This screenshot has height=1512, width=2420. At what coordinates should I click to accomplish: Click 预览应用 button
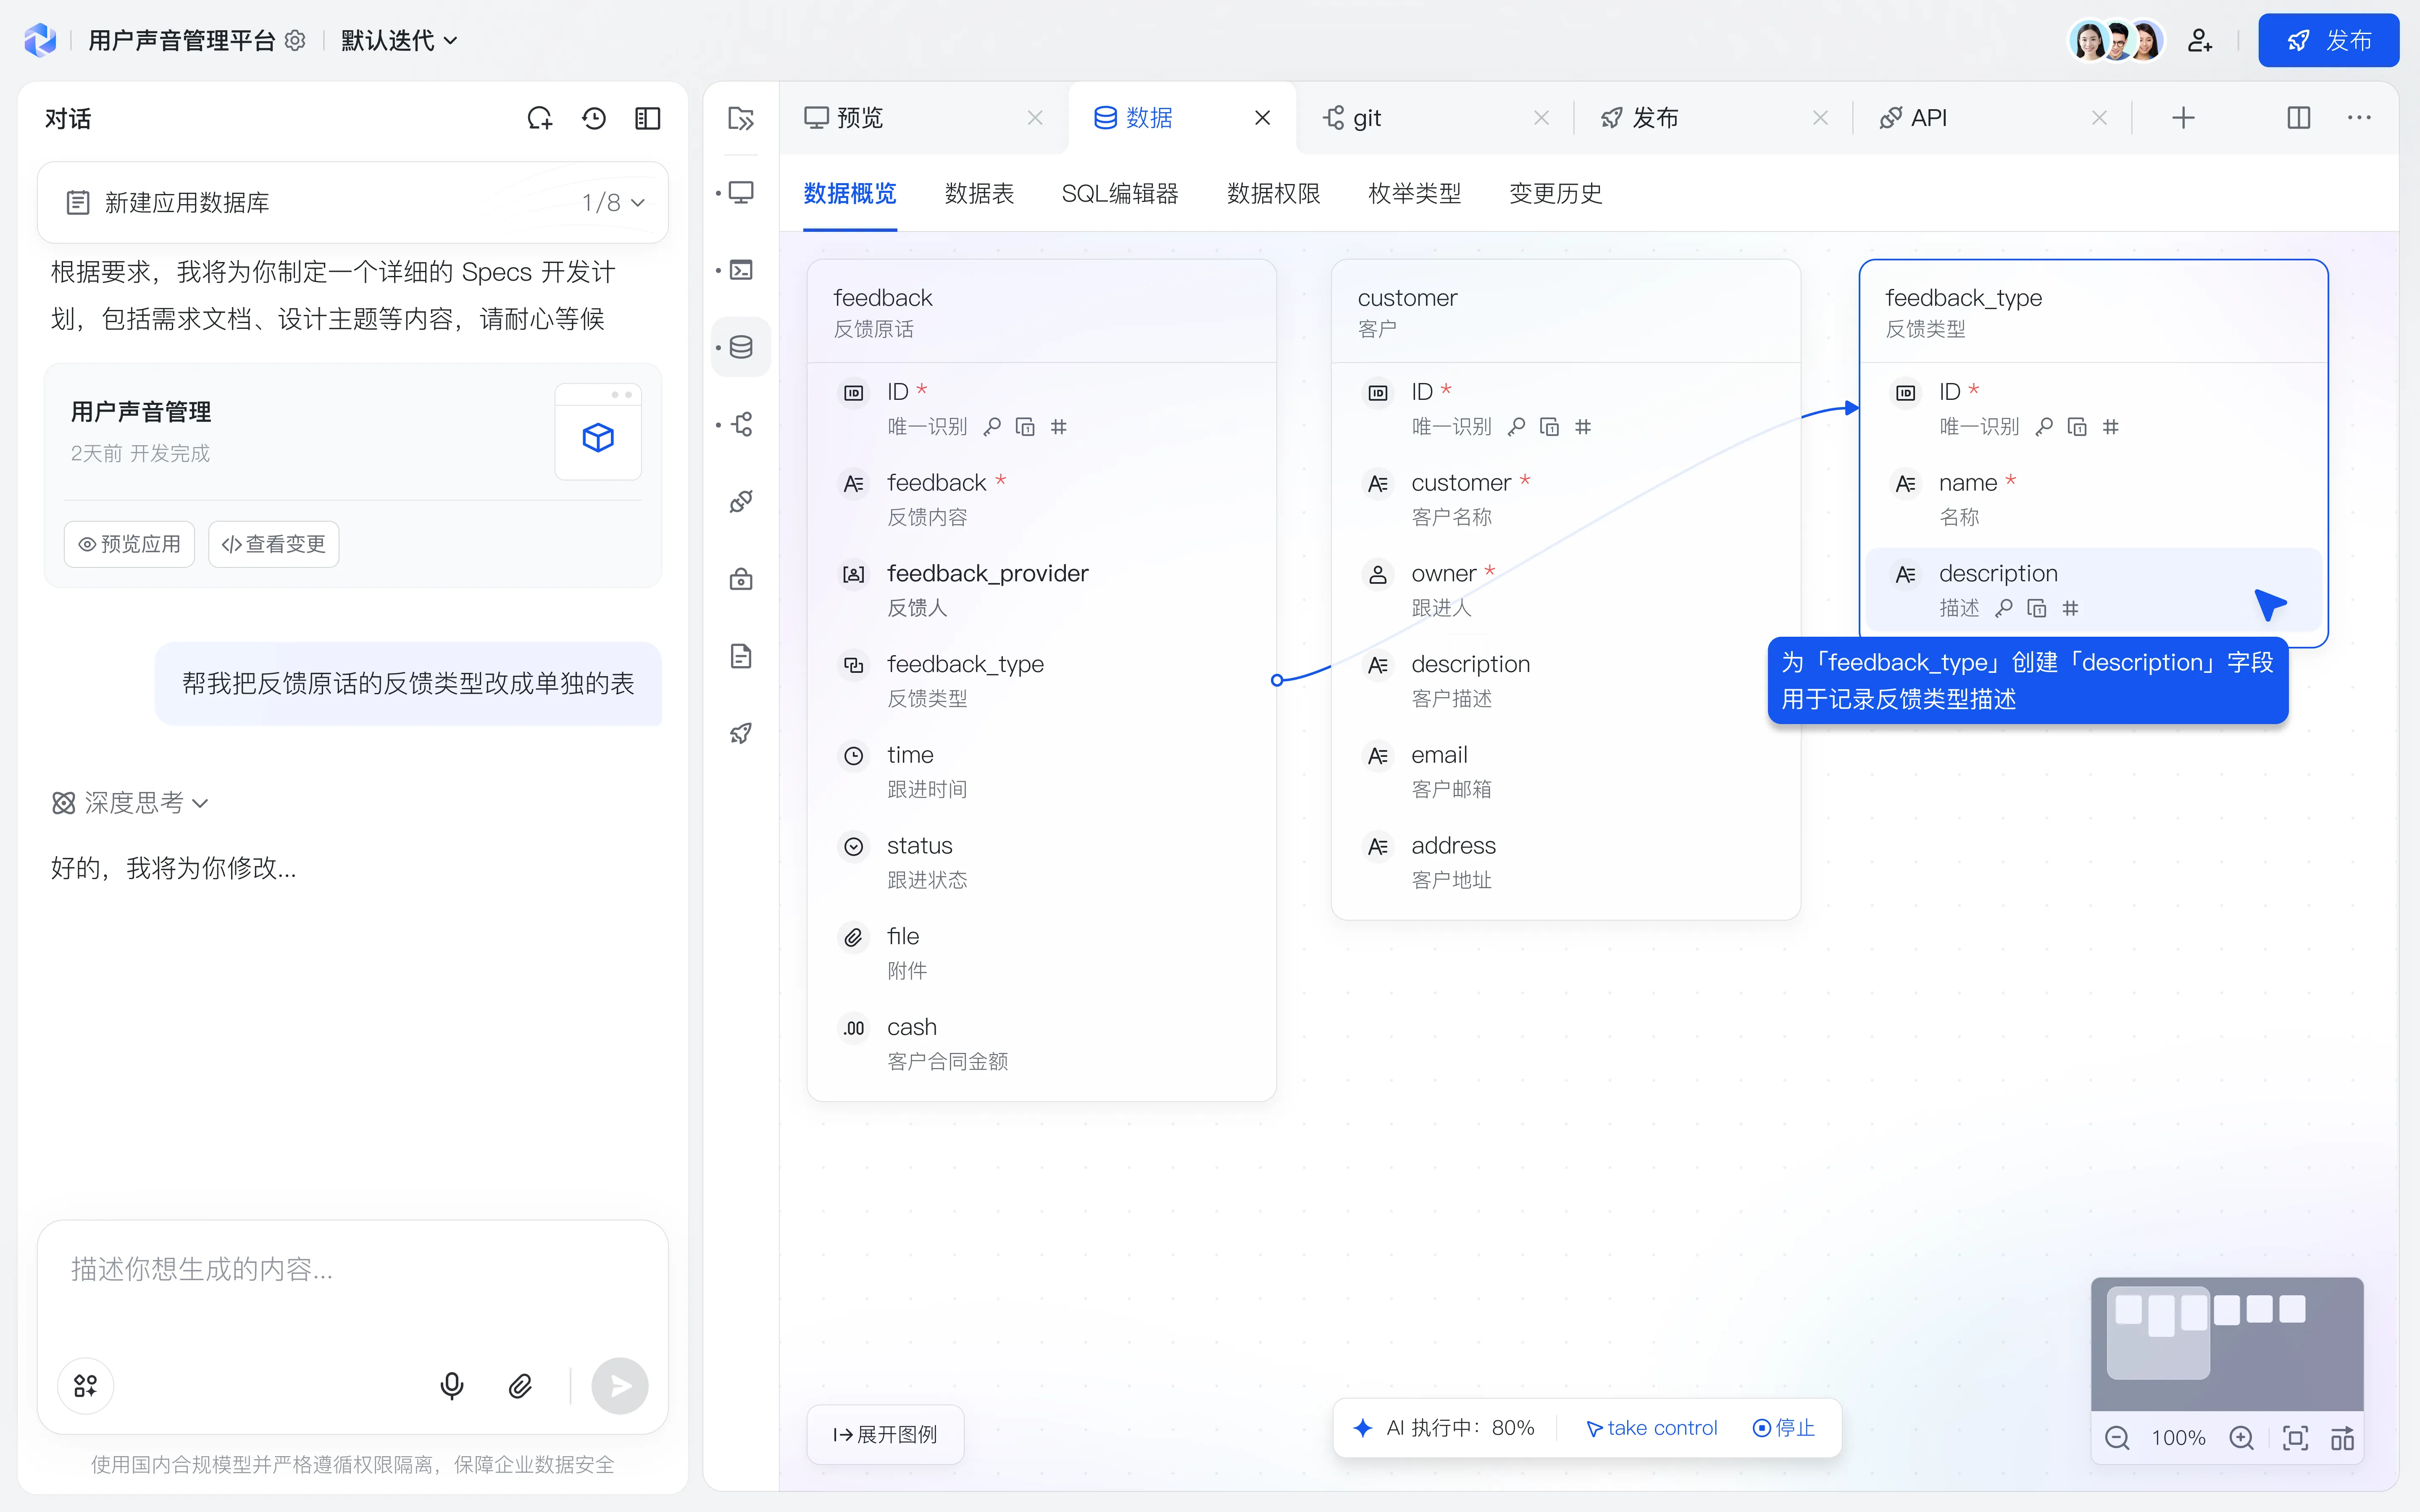coord(129,544)
